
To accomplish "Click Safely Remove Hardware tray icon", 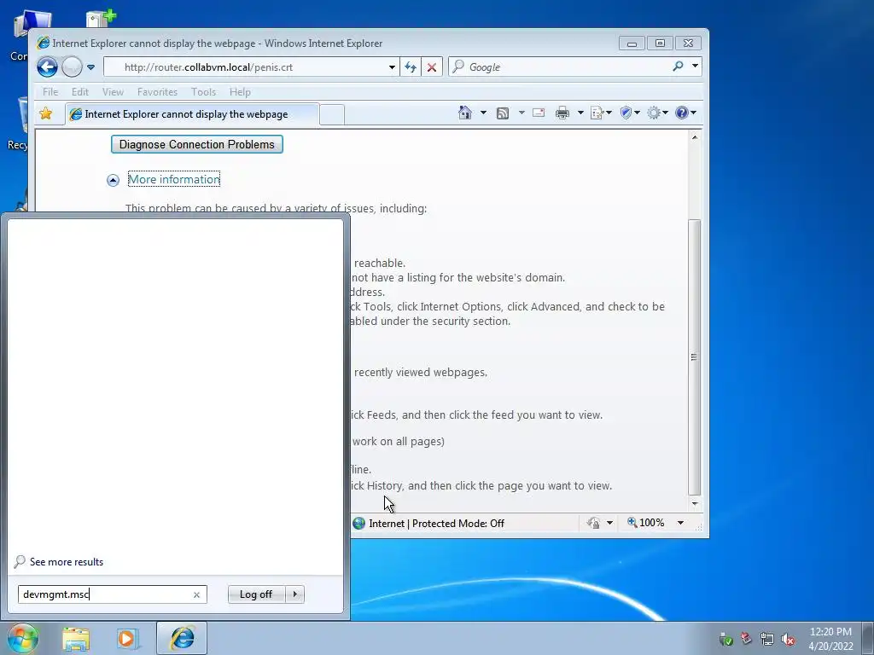I will click(746, 639).
